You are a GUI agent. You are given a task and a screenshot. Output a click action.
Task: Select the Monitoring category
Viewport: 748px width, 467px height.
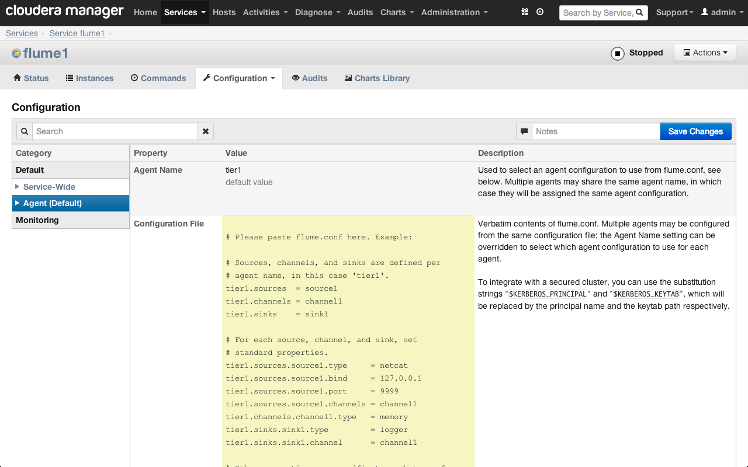click(x=71, y=220)
